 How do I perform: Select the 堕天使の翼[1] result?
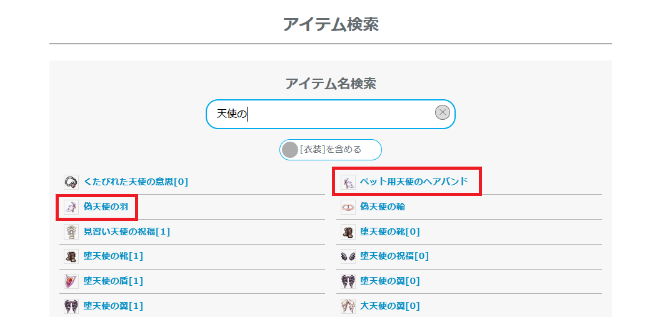coord(113,306)
